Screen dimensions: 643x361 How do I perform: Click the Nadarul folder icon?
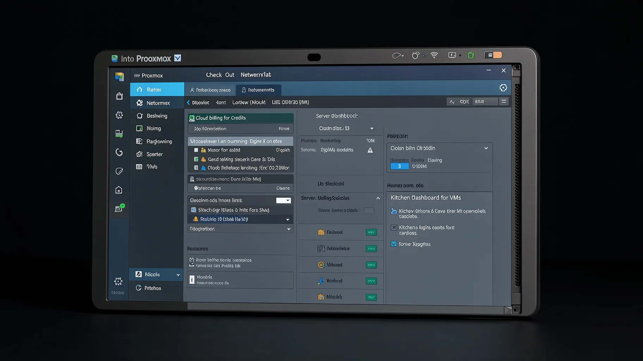321,232
